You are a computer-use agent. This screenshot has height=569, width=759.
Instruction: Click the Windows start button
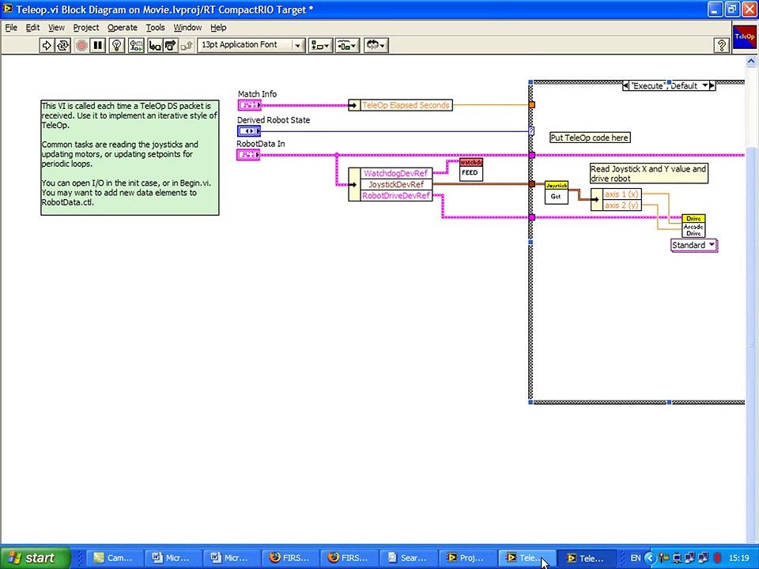(35, 558)
